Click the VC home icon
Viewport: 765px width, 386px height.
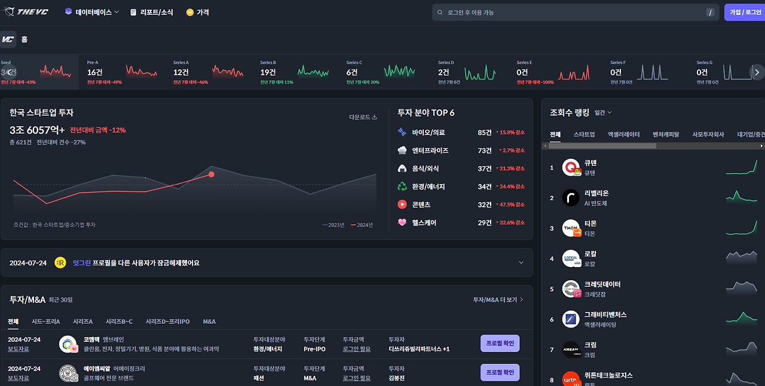coord(8,39)
